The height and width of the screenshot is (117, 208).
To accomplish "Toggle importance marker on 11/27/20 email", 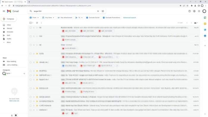I will pos(37,53).
